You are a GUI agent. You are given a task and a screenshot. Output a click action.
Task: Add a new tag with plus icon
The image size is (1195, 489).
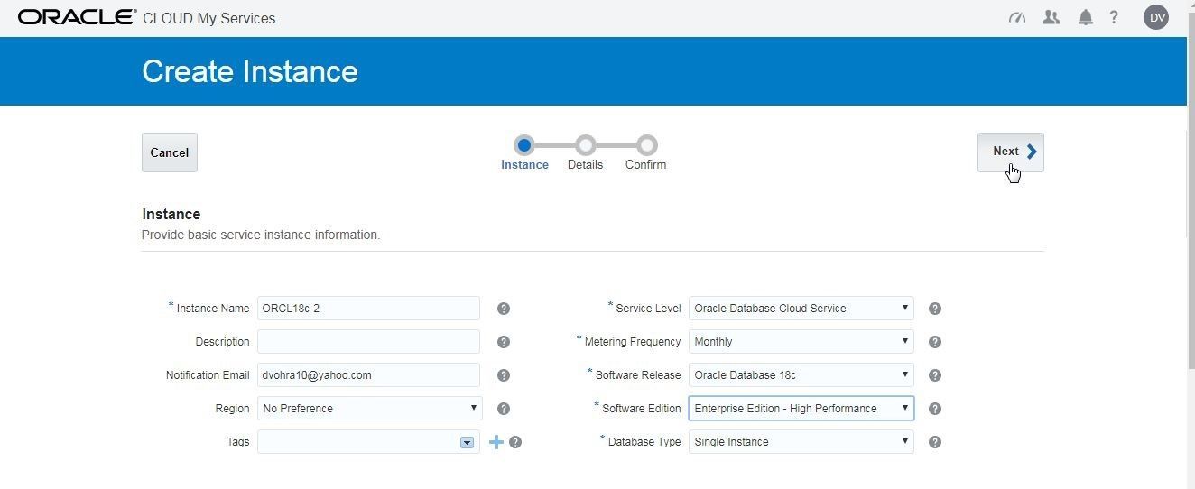(x=496, y=442)
